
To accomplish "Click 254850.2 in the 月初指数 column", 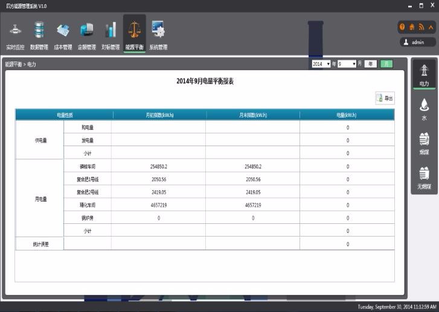I will (159, 167).
